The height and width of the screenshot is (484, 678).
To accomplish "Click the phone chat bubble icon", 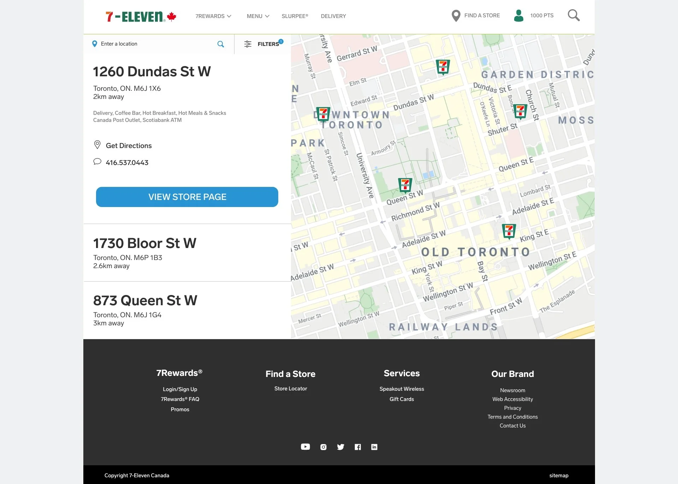I will click(x=97, y=162).
